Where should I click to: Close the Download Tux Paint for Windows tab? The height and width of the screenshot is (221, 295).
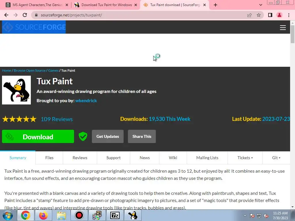[136, 5]
